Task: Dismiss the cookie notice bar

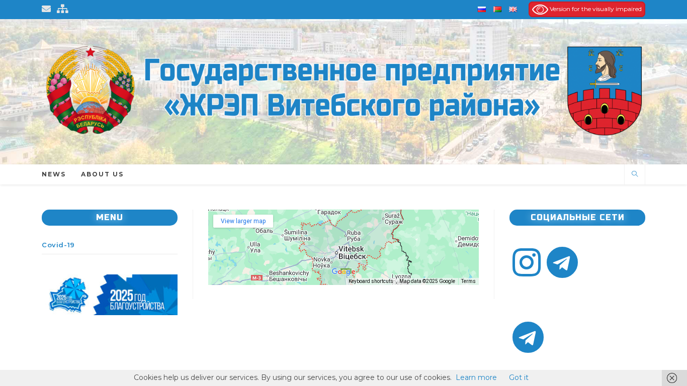Action: click(x=672, y=378)
